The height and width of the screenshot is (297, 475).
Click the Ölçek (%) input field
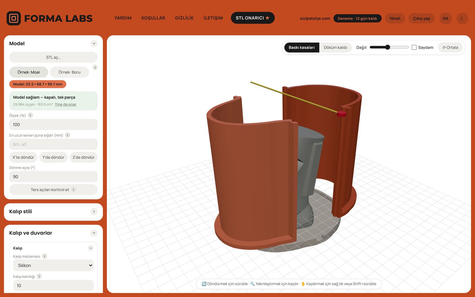[53, 124]
